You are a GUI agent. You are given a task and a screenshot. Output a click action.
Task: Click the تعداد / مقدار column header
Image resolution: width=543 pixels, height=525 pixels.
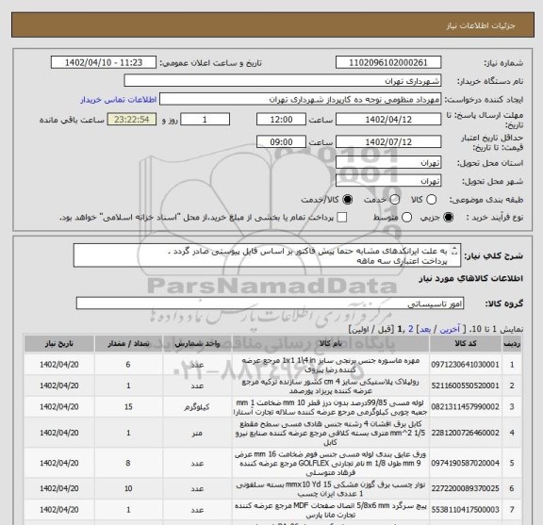128,343
